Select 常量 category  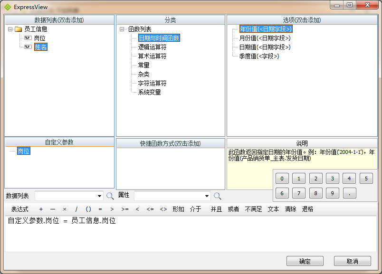[x=144, y=65]
